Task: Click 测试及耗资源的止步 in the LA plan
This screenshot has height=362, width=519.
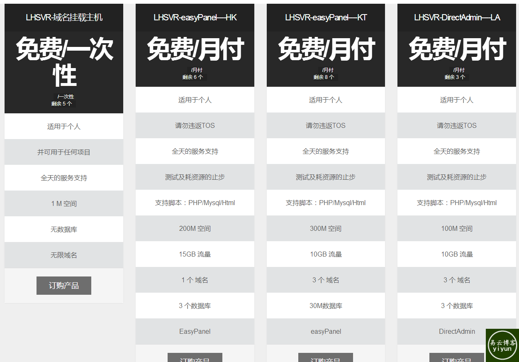Action: tap(457, 177)
